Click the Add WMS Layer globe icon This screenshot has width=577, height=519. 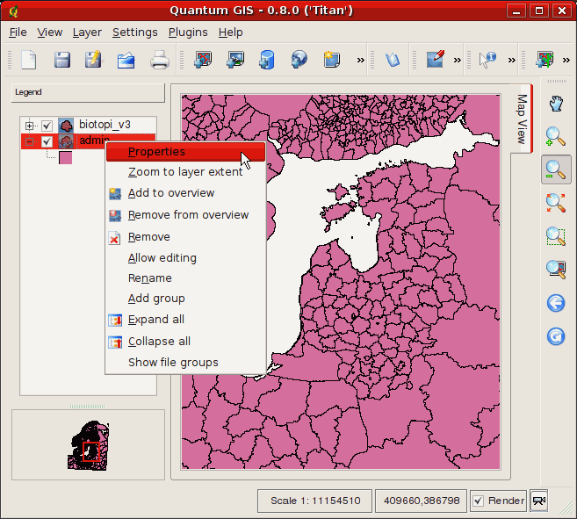pyautogui.click(x=299, y=60)
